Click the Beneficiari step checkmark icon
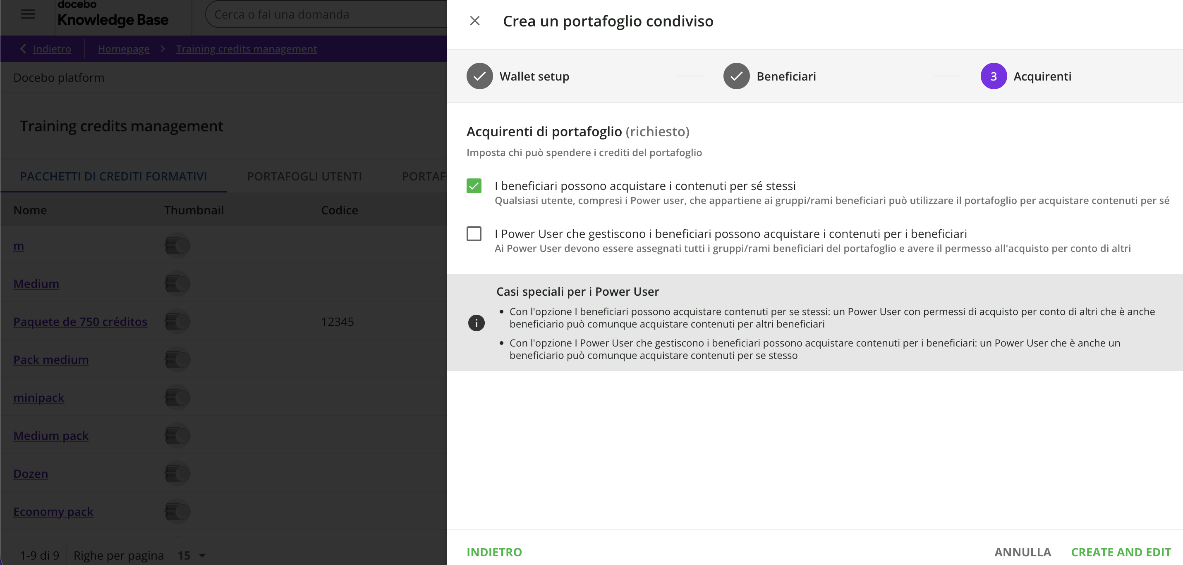Screen dimensions: 1183x565 tap(736, 76)
